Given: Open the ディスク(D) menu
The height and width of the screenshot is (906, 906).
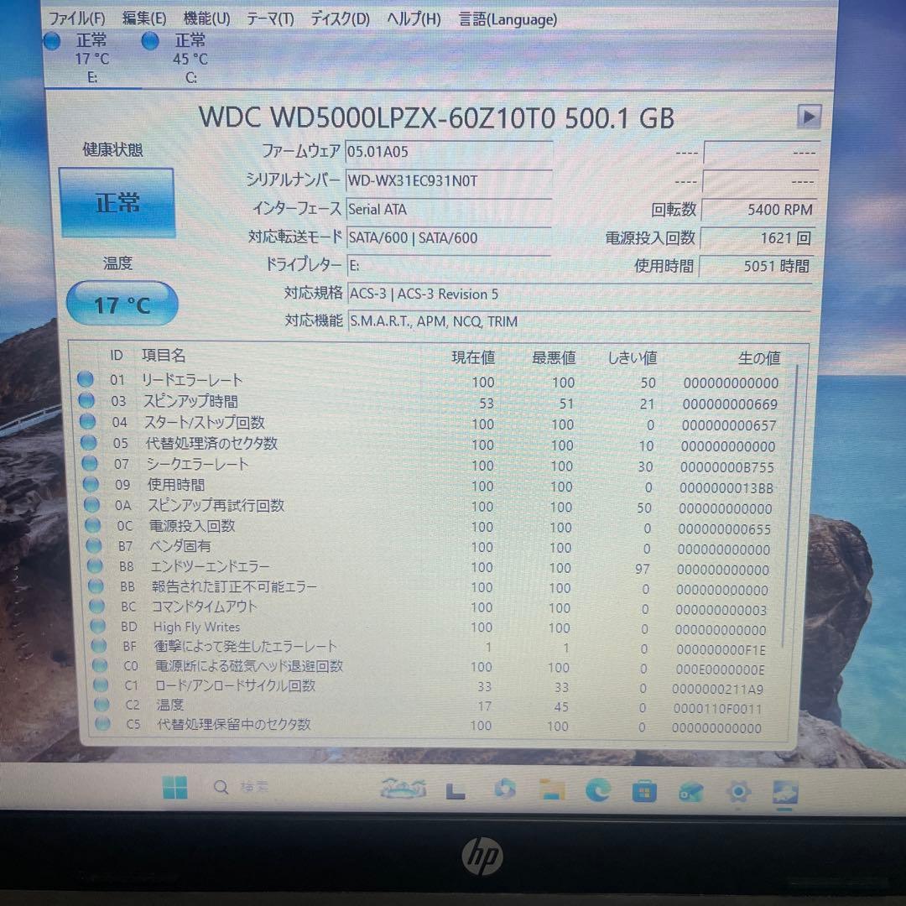Looking at the screenshot, I should coord(338,18).
